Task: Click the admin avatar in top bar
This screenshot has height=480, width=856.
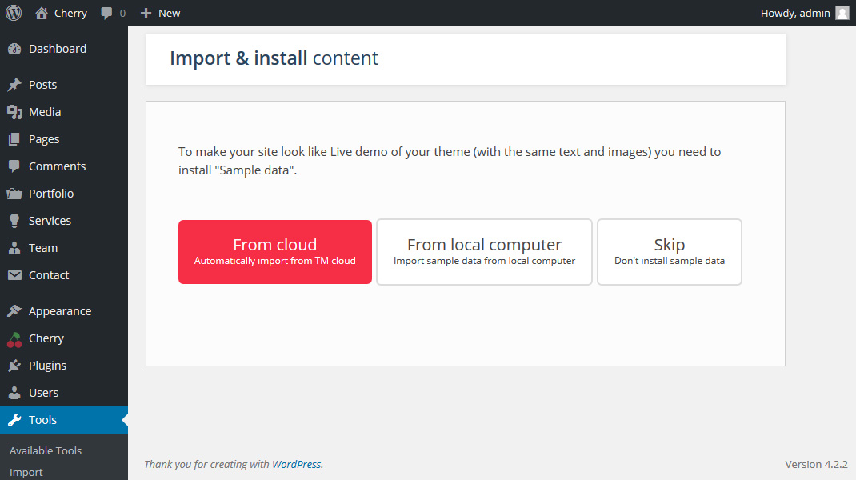Action: (842, 13)
